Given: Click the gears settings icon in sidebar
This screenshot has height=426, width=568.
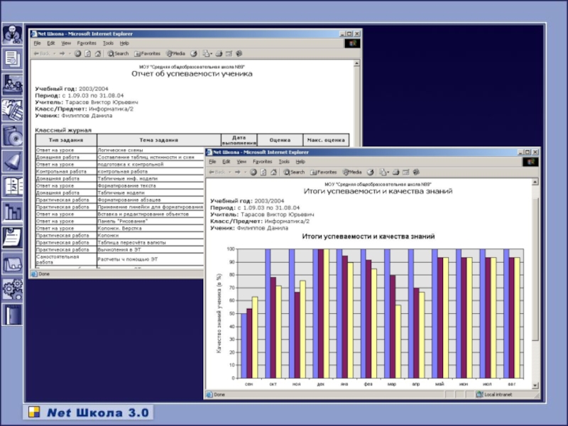Looking at the screenshot, I should [12, 289].
